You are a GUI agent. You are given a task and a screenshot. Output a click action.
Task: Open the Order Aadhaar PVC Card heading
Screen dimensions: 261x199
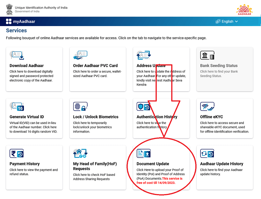pos(95,65)
